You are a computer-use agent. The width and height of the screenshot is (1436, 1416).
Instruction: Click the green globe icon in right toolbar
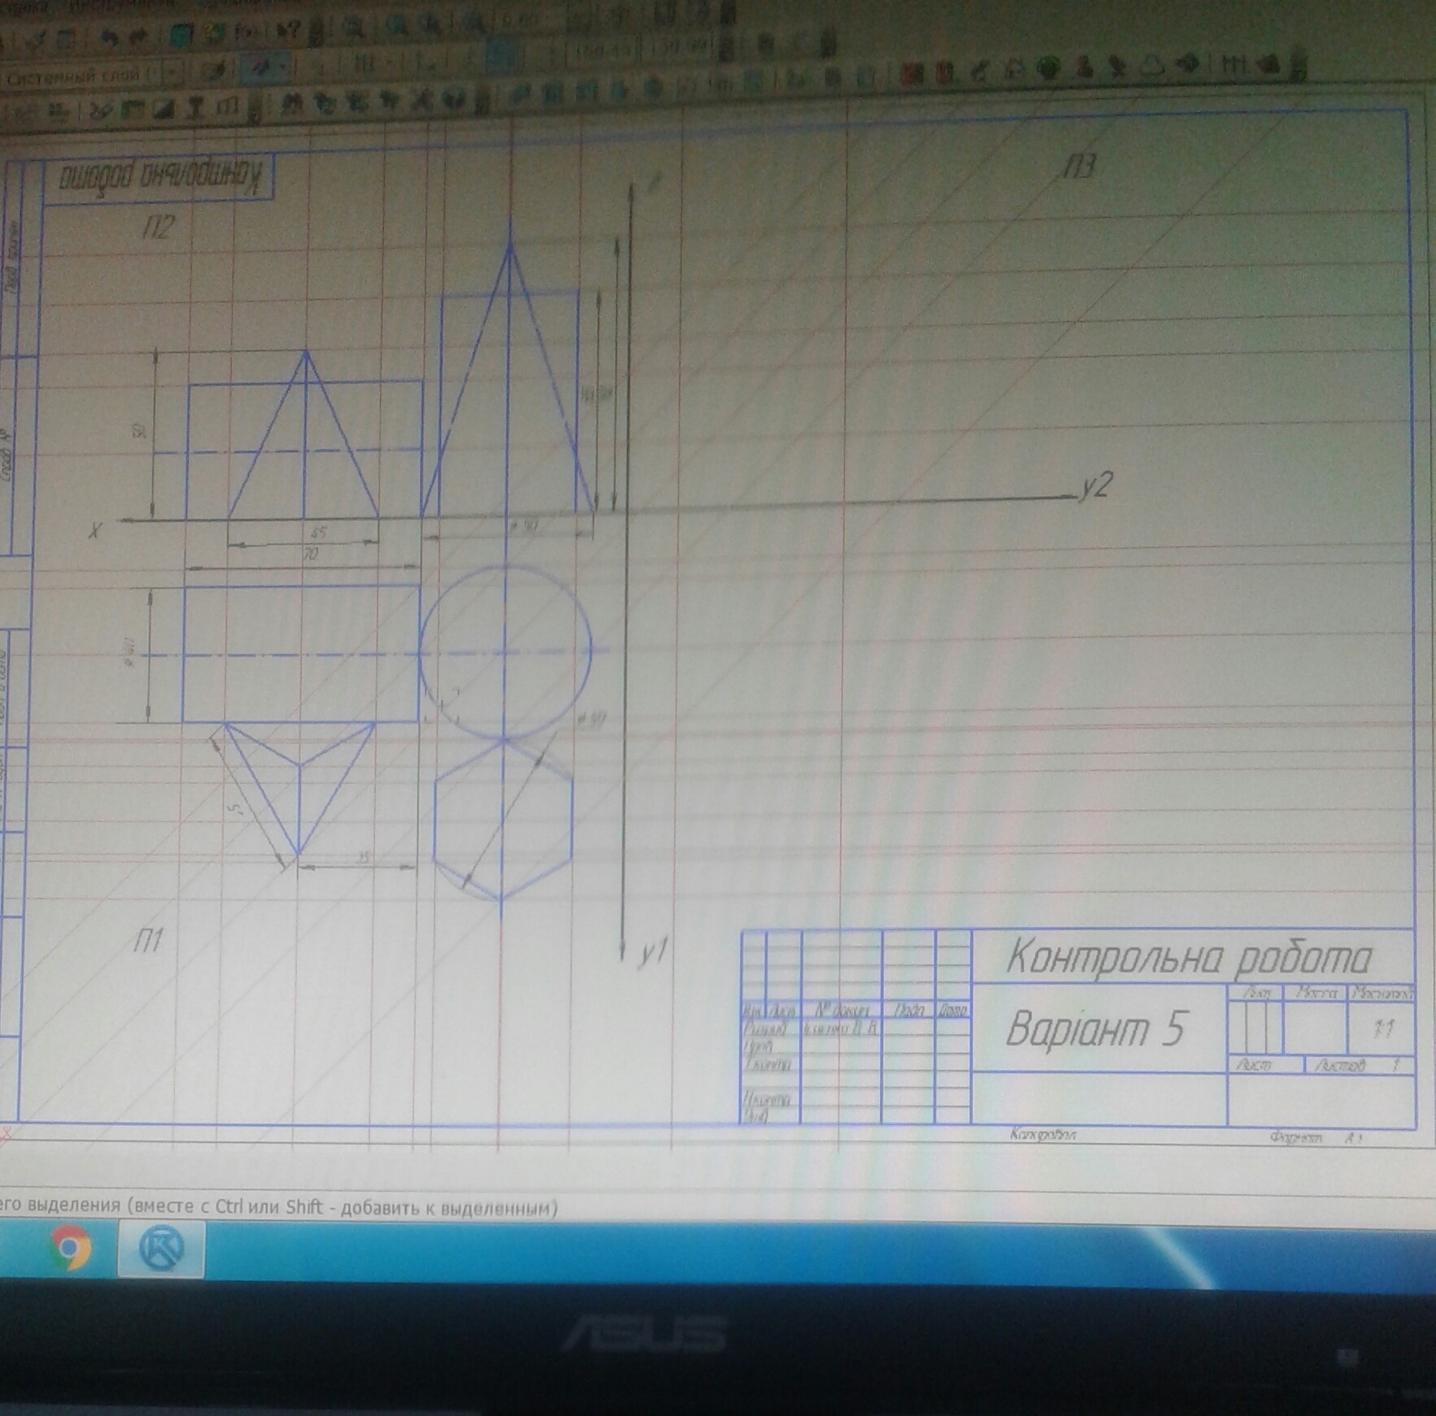coord(1049,68)
